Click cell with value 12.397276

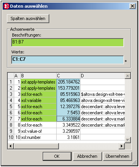69,107
